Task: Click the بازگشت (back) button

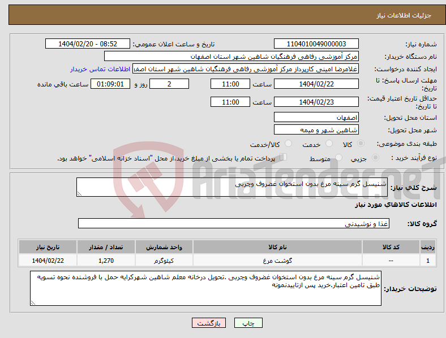Action: [x=209, y=323]
